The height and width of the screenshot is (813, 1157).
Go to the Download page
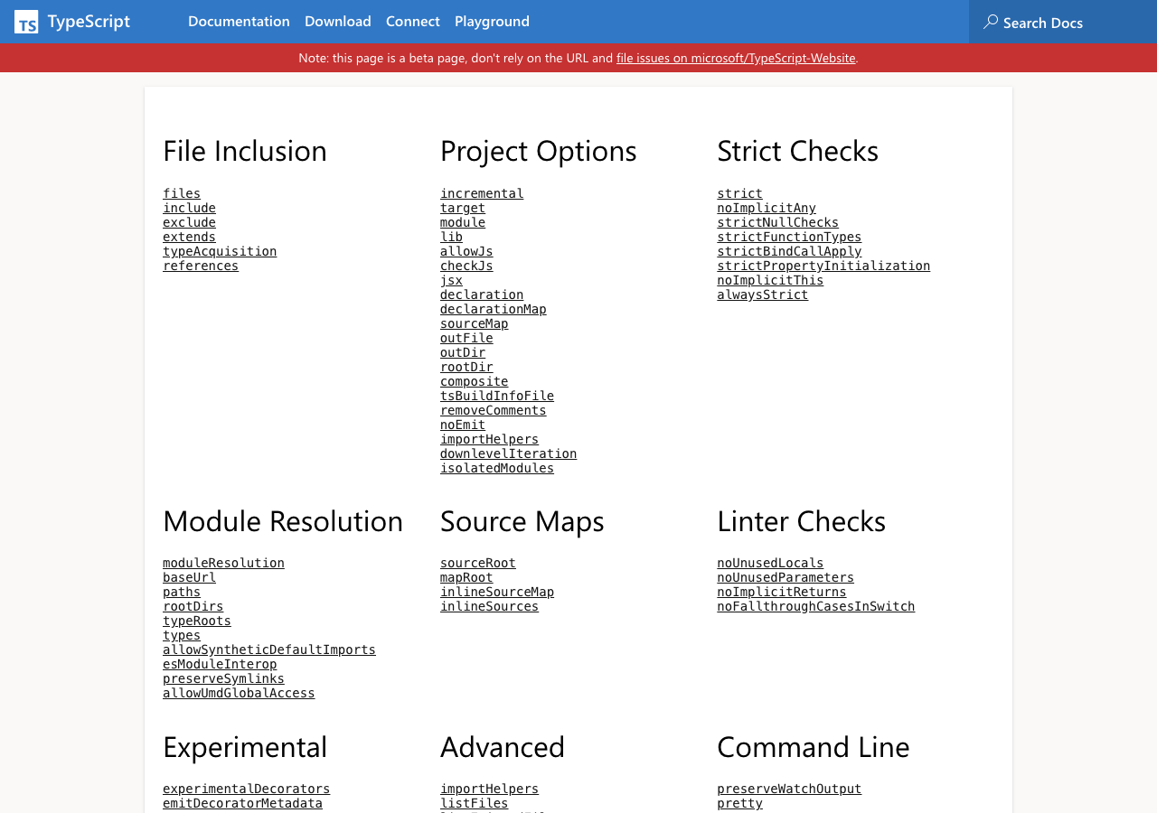[x=337, y=21]
